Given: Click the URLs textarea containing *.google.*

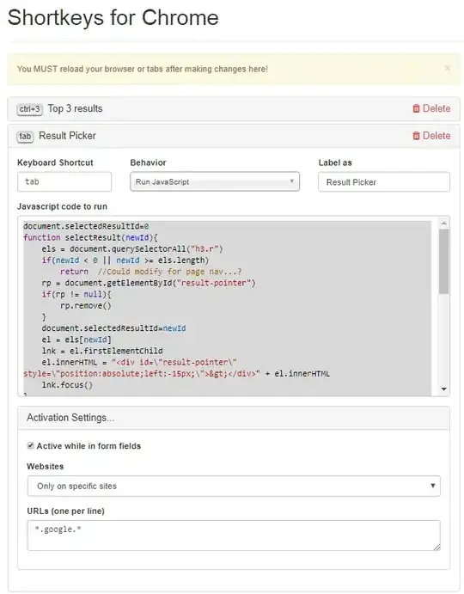Looking at the screenshot, I should 234,536.
